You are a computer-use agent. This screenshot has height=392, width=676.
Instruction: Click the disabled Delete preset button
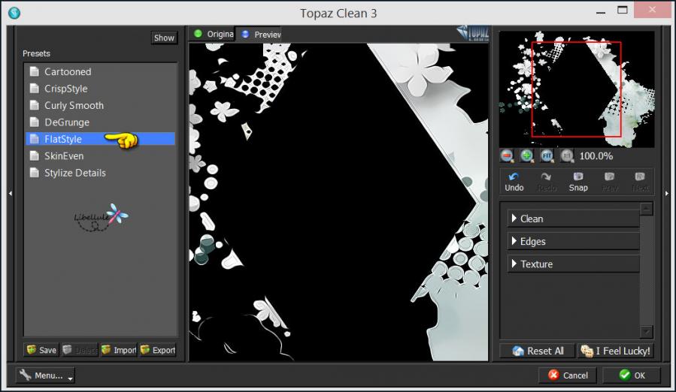click(x=80, y=350)
